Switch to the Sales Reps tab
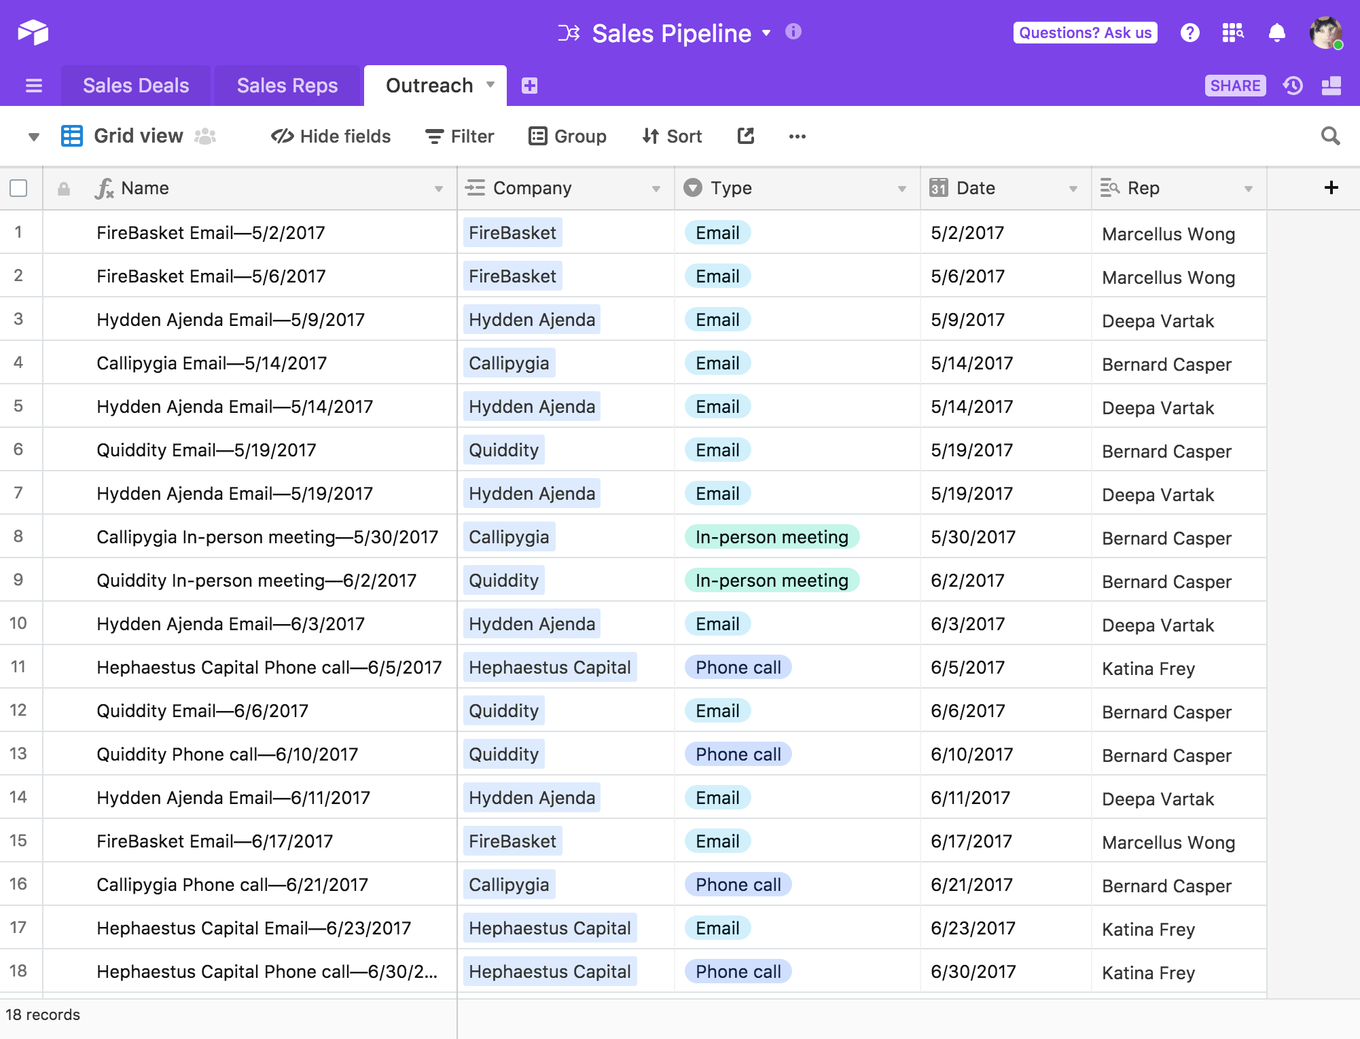Viewport: 1360px width, 1039px height. point(287,86)
